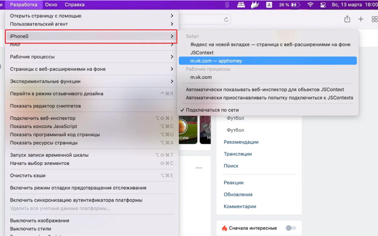Open Комментарии link in VK sidebar
Screen dimensions: 378x236
point(240,206)
